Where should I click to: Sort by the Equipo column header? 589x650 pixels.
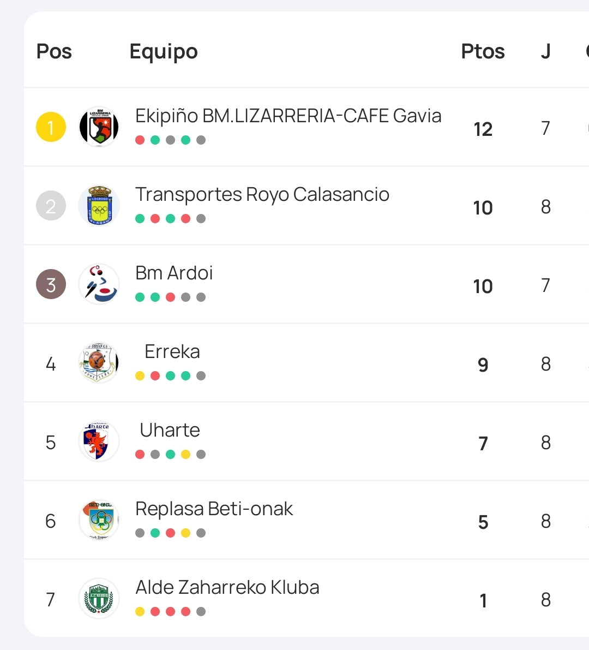(x=164, y=51)
